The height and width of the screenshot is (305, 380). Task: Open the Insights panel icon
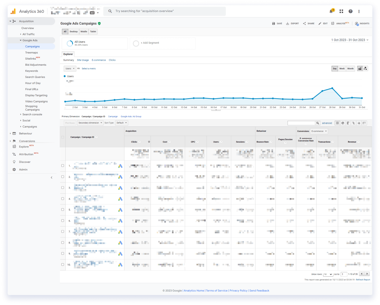[x=357, y=24]
